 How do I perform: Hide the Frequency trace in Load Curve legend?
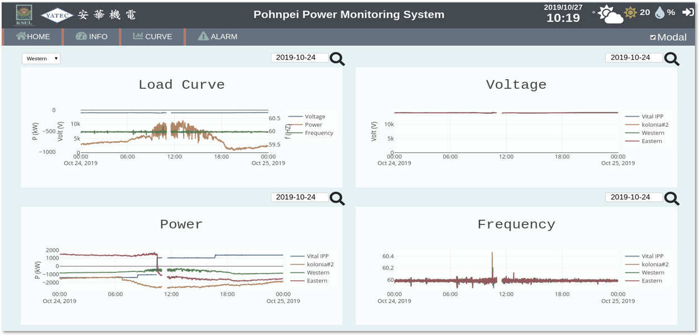coord(318,133)
